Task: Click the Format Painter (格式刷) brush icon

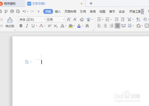Action: [x=10, y=20]
